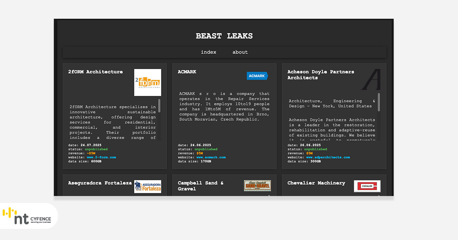Image resolution: width=458 pixels, height=240 pixels.
Task: Open the 2fORM Architecture card title
Action: (x=95, y=71)
